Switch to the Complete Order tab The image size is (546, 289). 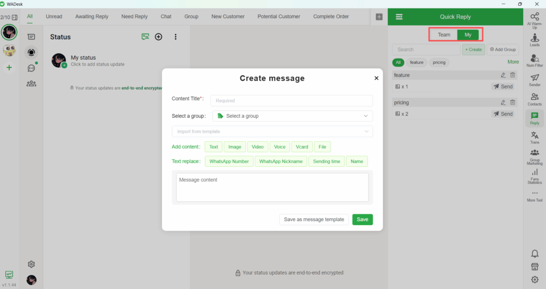coord(331,17)
